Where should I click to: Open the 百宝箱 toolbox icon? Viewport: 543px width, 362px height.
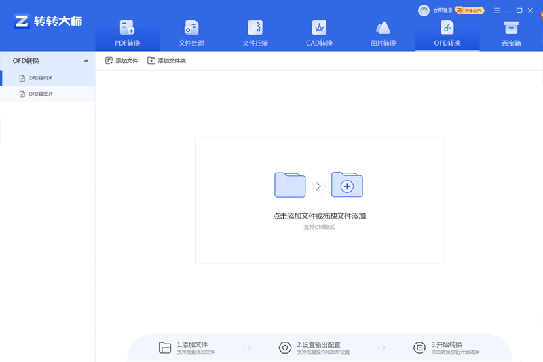tap(511, 28)
